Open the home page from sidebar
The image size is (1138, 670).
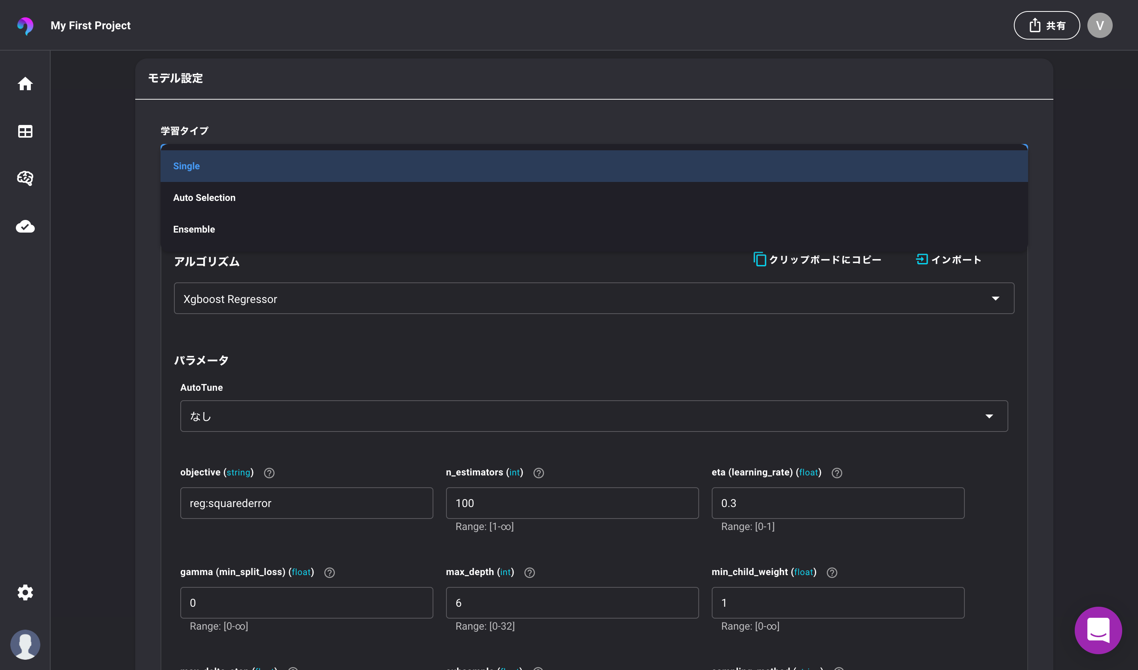[25, 83]
